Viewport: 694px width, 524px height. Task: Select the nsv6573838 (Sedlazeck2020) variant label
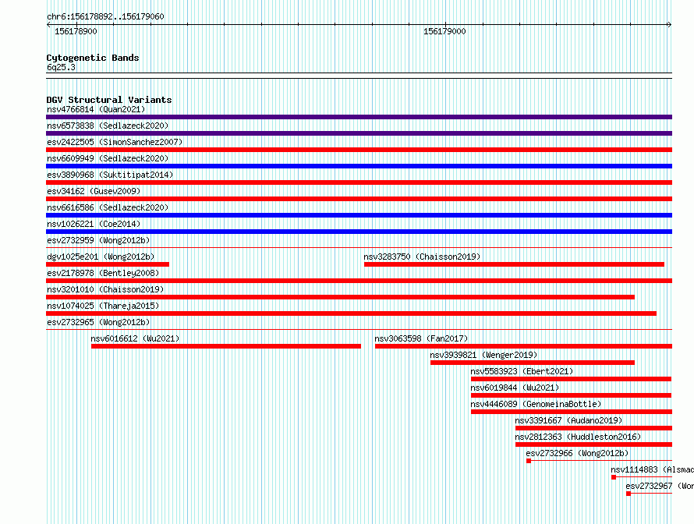pos(108,126)
